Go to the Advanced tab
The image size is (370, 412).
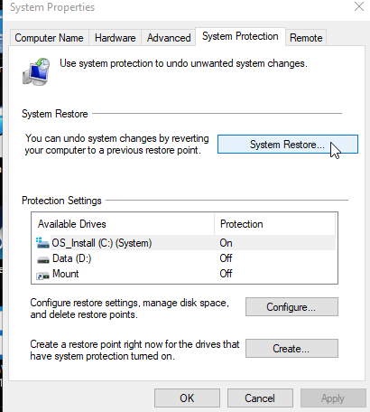(169, 38)
